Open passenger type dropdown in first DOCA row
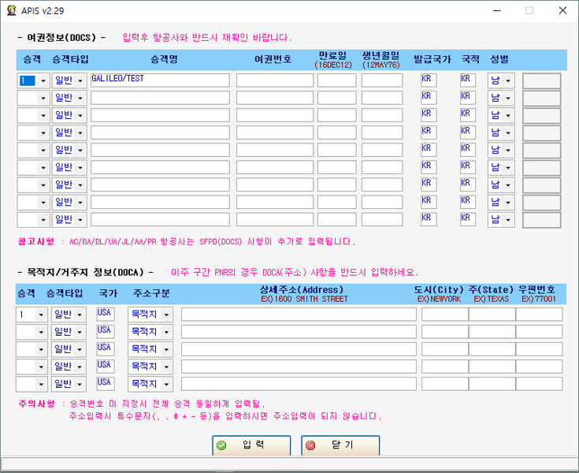 (80, 315)
